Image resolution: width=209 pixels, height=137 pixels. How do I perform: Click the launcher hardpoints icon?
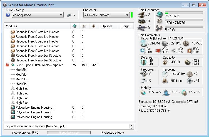coord(141,21)
